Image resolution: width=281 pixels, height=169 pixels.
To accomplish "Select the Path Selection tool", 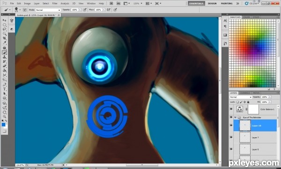I will [5, 94].
